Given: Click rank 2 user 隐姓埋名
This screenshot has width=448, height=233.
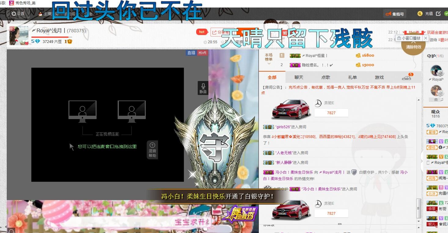Looking at the screenshot, I should click(317, 65).
